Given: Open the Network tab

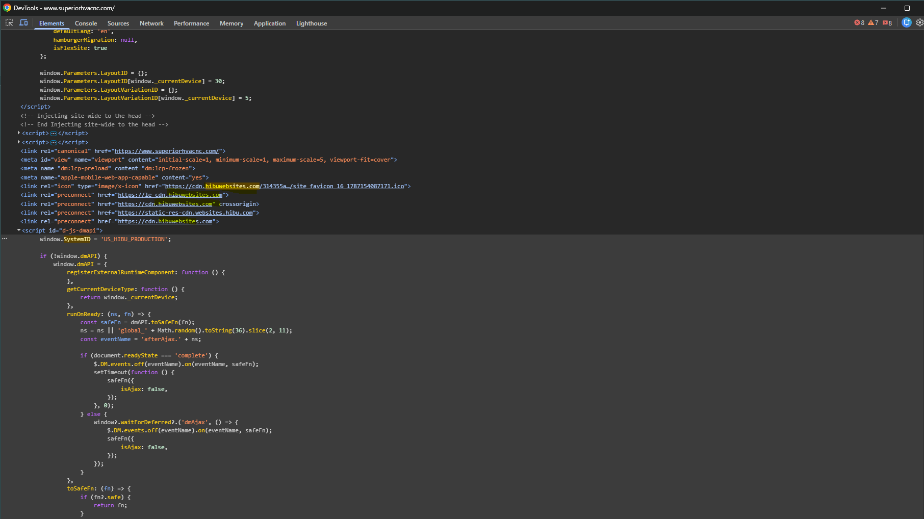Looking at the screenshot, I should tap(151, 23).
